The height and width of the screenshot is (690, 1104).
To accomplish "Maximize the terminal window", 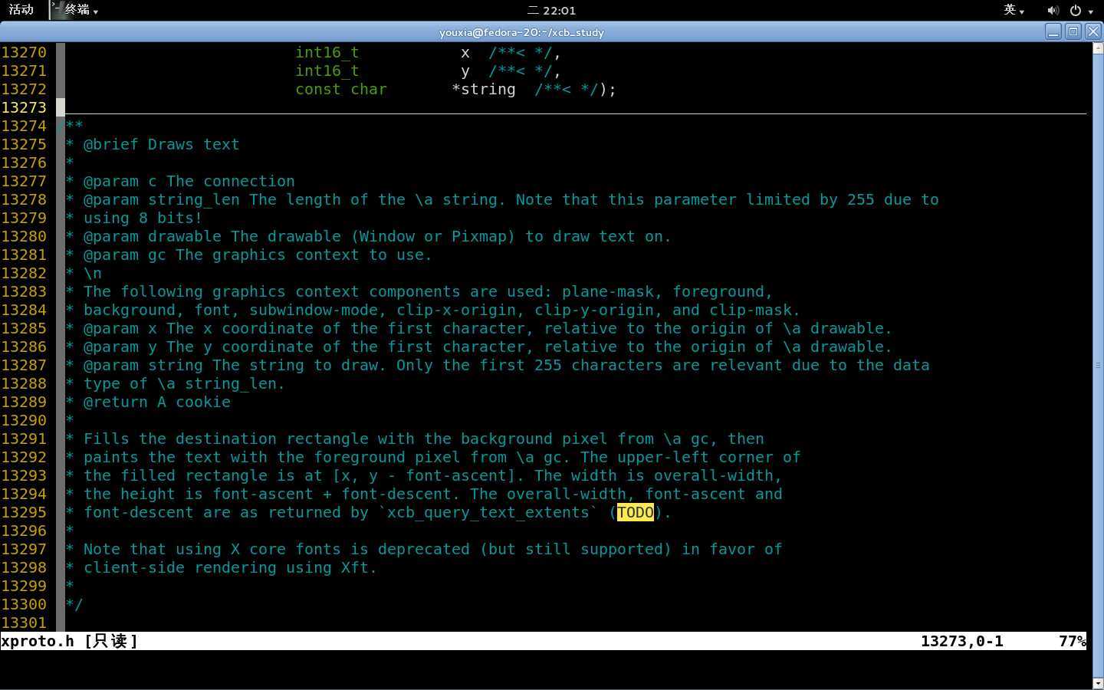I will point(1073,31).
